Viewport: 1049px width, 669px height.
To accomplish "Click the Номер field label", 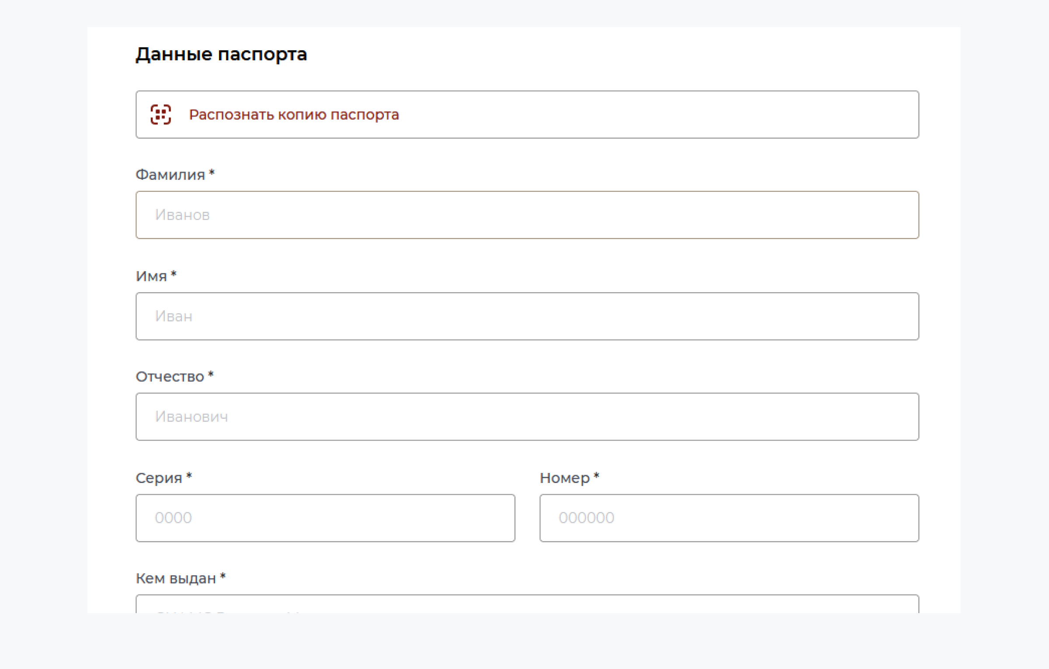I will (x=564, y=478).
